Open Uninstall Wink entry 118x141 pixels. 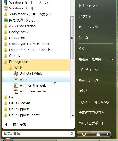(x=36, y=74)
